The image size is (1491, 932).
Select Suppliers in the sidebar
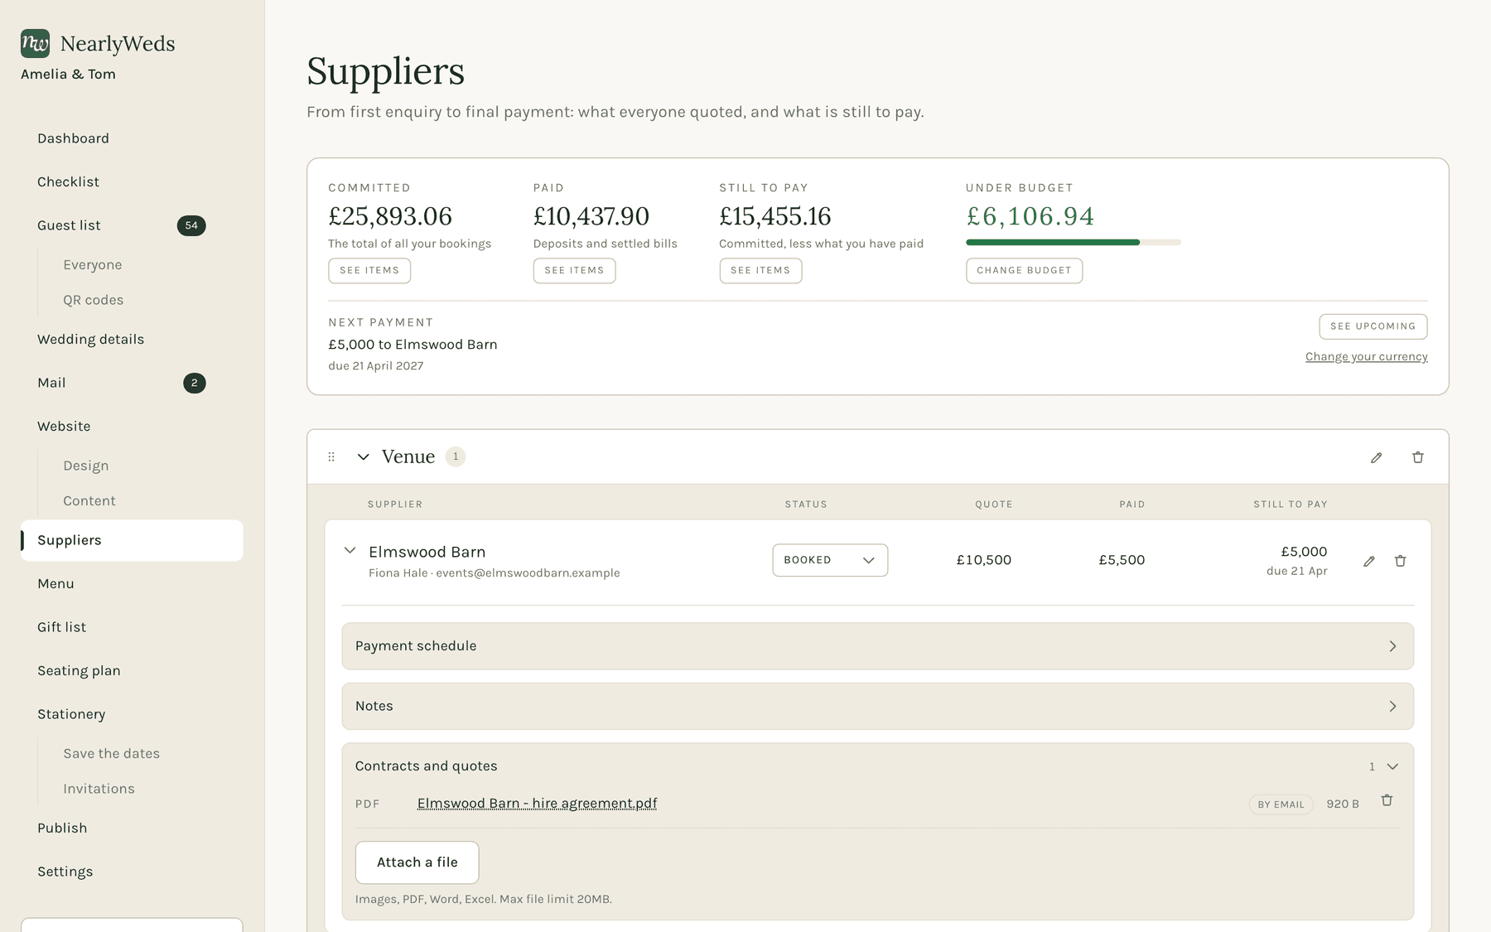tap(132, 540)
